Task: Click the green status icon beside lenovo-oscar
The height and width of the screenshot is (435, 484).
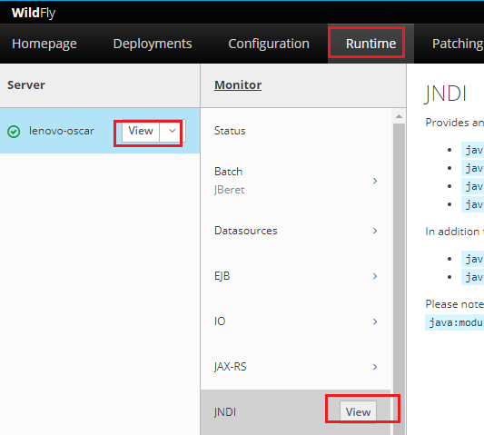Action: tap(14, 131)
